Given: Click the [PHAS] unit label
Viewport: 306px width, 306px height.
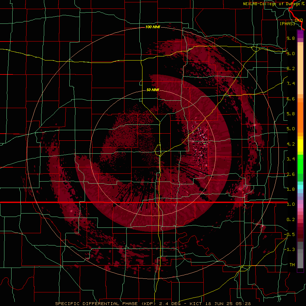Looking at the screenshot, I should pyautogui.click(x=287, y=23).
